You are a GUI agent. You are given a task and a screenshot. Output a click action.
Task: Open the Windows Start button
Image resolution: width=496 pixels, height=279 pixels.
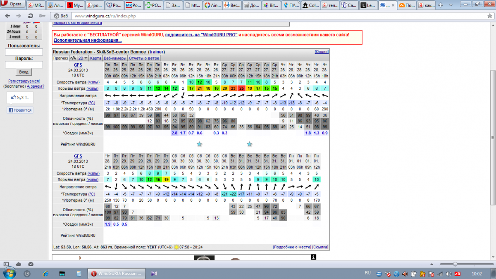pyautogui.click(x=9, y=273)
